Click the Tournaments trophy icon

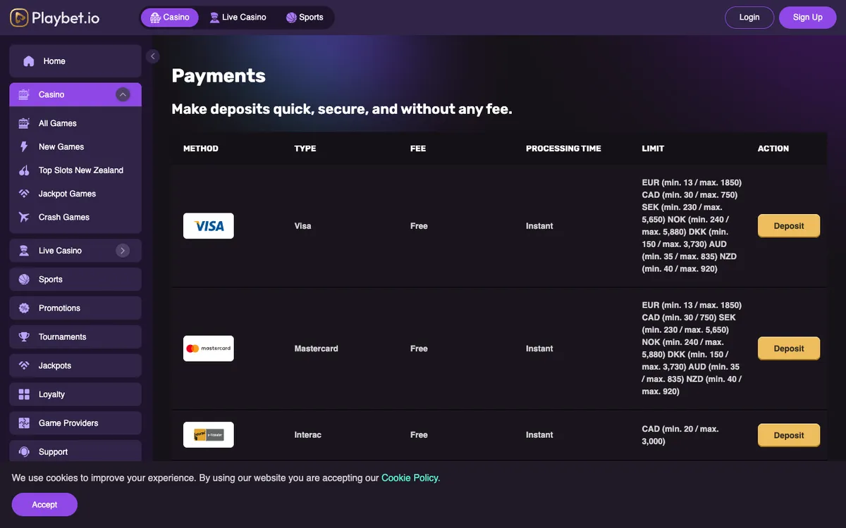[x=24, y=337]
